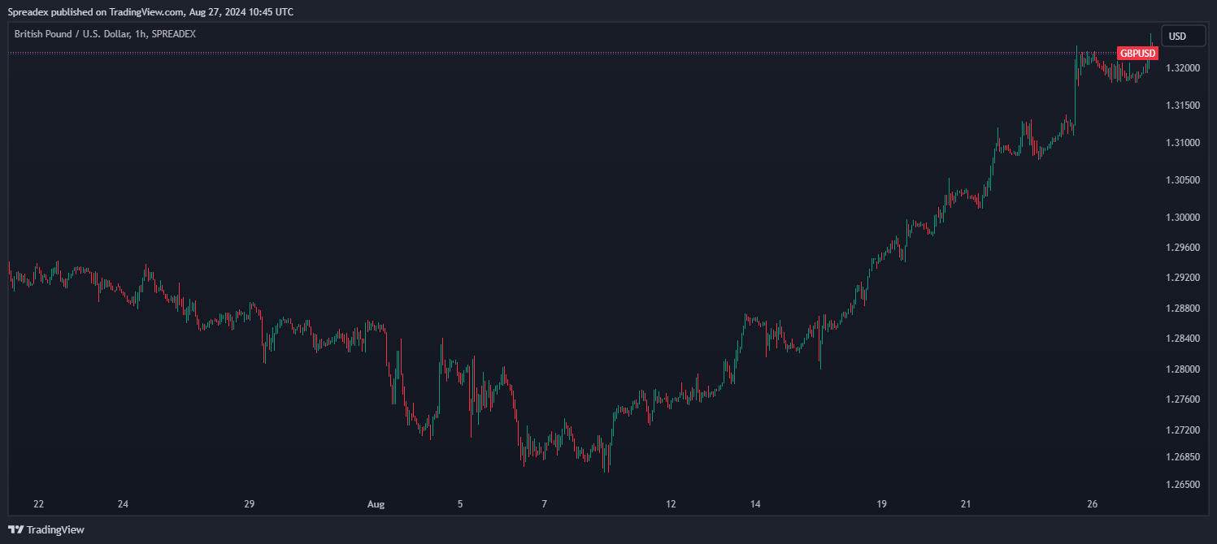The width and height of the screenshot is (1217, 544).
Task: Click the 1.29200 price axis label
Action: click(x=1181, y=278)
